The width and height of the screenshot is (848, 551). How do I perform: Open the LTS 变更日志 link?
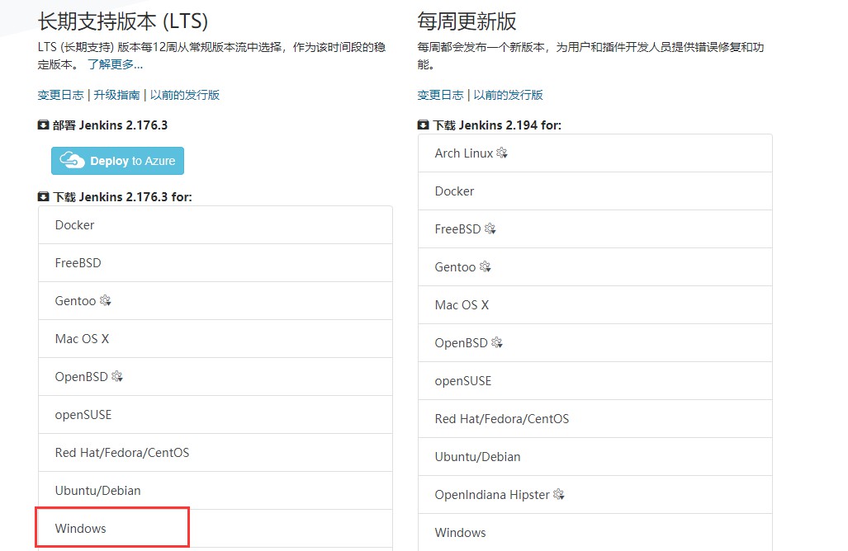click(x=60, y=95)
